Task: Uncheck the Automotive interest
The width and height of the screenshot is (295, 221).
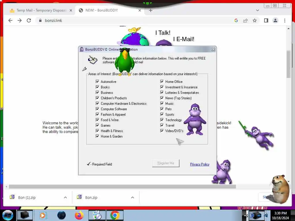Action: point(97,81)
